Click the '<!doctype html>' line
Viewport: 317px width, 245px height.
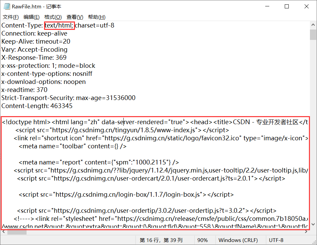pyautogui.click(x=155, y=122)
